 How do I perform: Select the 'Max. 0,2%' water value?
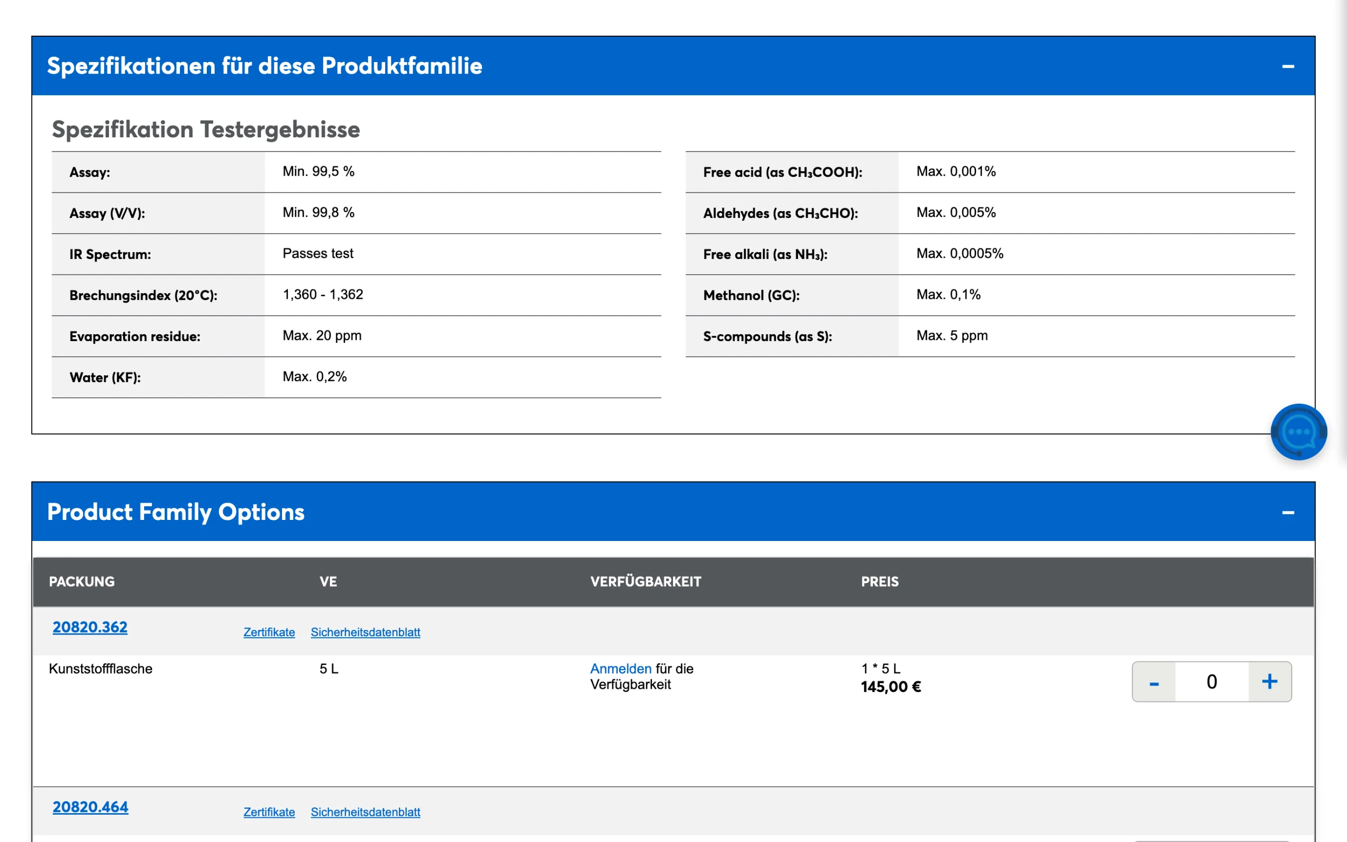coord(315,377)
